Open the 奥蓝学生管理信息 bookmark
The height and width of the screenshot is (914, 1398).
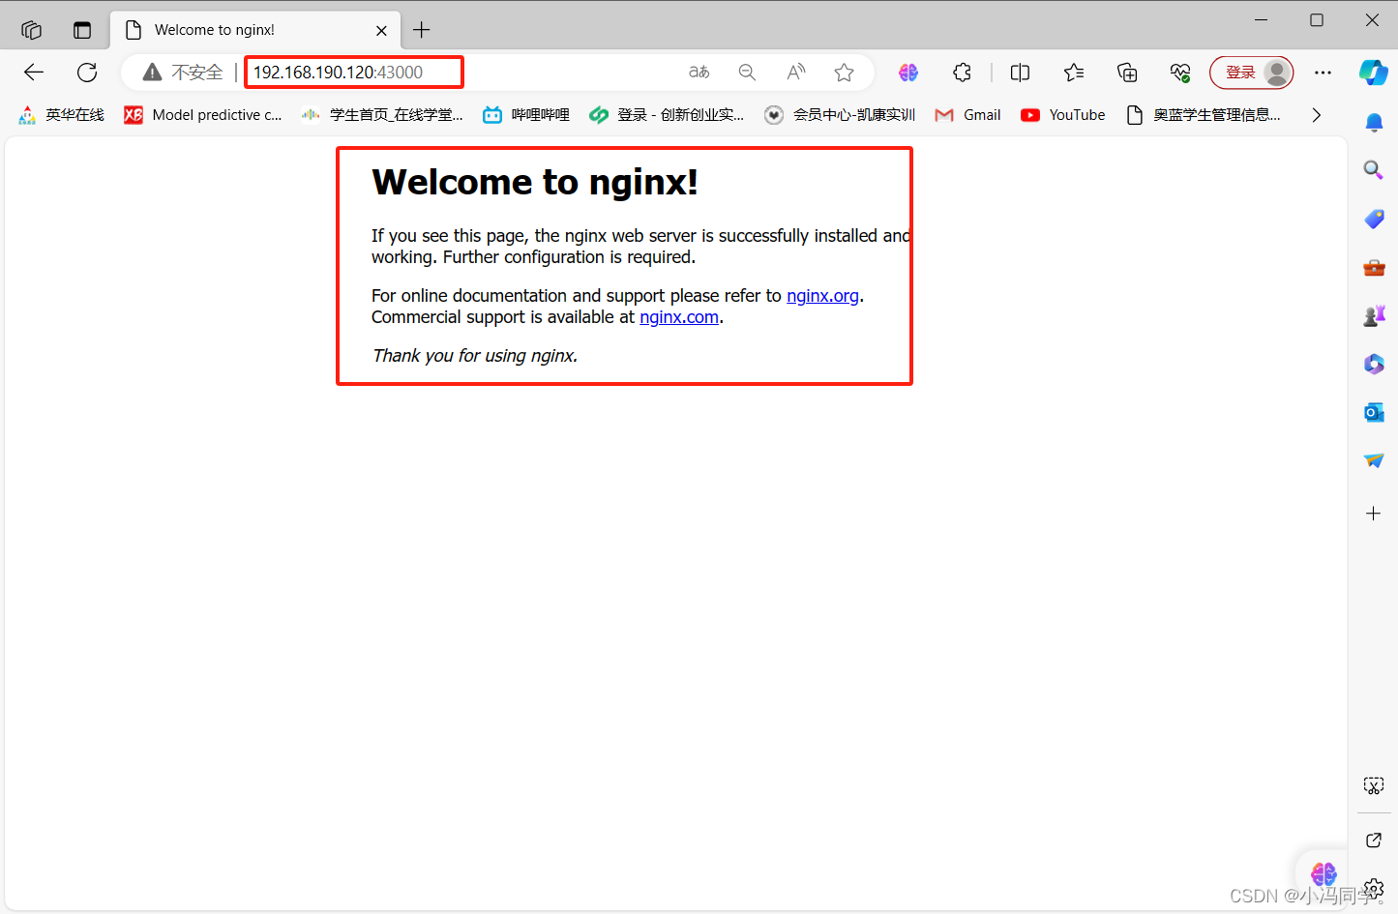[1204, 115]
